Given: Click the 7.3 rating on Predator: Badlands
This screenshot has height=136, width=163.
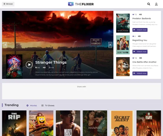Looking at the screenshot, I should coord(134,15).
